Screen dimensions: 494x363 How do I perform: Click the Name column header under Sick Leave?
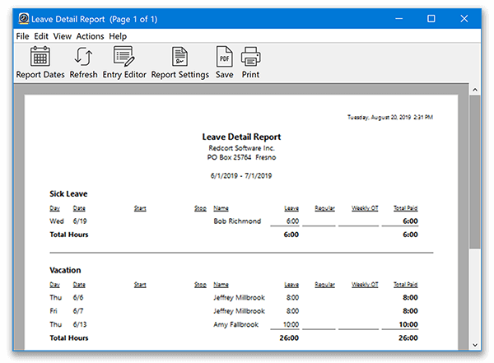point(221,208)
